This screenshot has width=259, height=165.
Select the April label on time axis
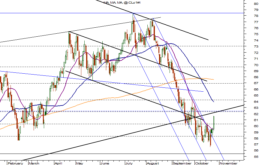pos(58,163)
